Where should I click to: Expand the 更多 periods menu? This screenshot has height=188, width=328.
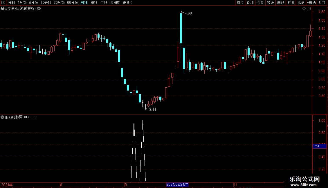point(128,3)
